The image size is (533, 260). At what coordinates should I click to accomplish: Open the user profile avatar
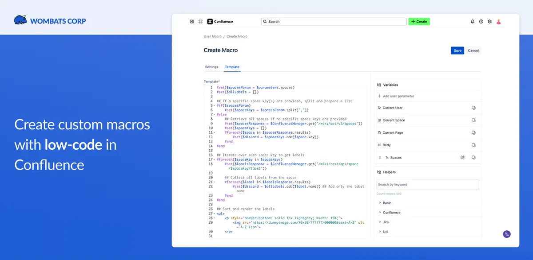pyautogui.click(x=499, y=21)
